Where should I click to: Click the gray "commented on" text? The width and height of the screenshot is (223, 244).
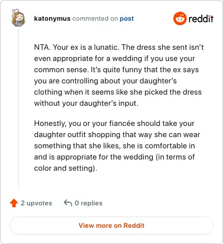pos(95,18)
